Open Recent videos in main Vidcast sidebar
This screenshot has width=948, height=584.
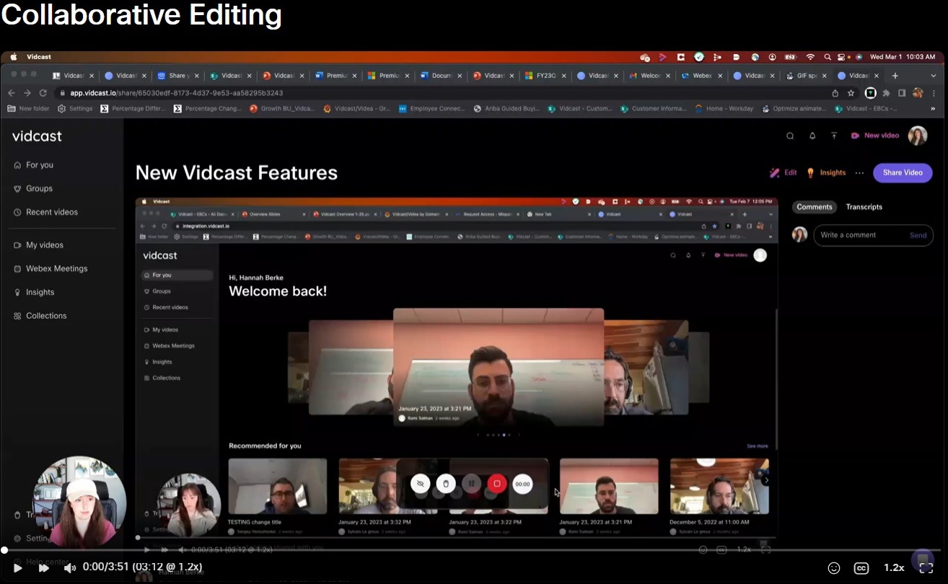[x=46, y=212]
